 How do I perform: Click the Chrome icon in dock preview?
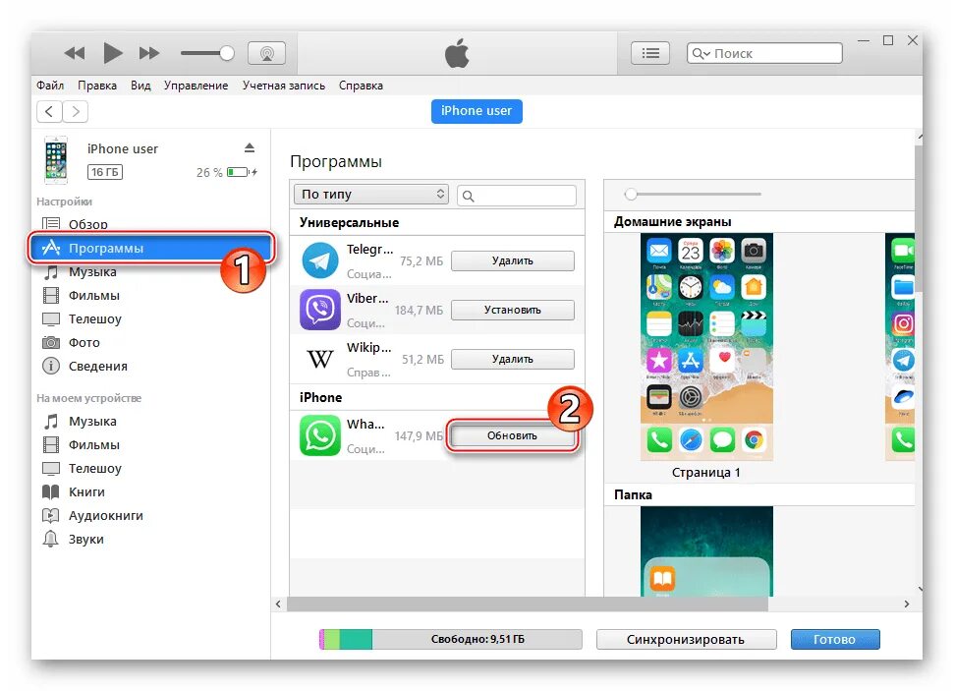754,439
